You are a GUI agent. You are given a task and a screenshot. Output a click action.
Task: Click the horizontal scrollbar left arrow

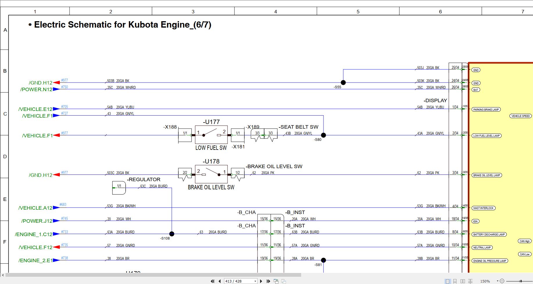click(3, 275)
